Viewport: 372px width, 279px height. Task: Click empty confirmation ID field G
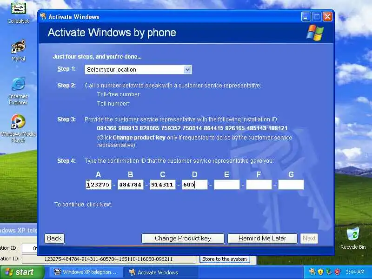291,185
